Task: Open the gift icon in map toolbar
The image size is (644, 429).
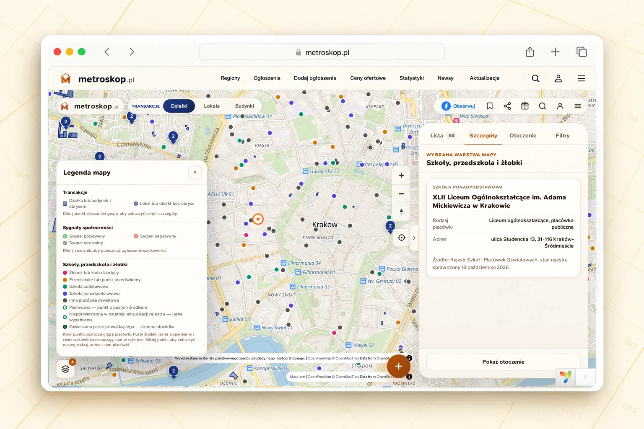Action: (x=525, y=106)
